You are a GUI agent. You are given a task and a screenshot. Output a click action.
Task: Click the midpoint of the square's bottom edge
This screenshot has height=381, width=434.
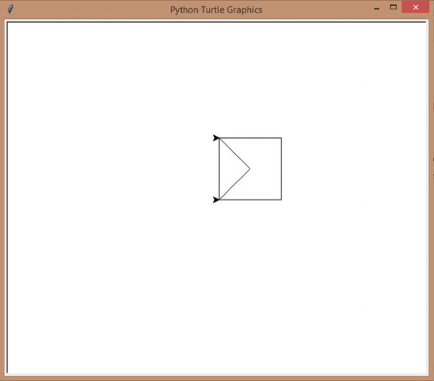click(x=250, y=200)
